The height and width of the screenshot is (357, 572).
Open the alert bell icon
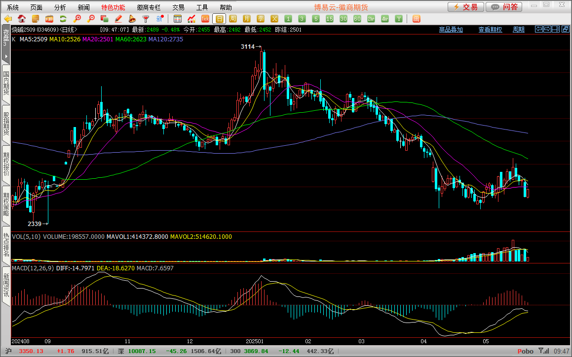click(x=132, y=19)
